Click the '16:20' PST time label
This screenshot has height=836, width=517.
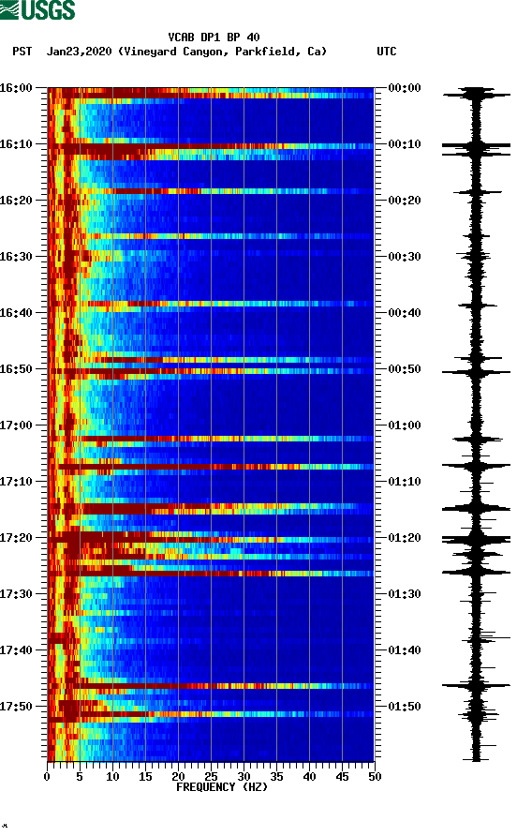point(16,200)
